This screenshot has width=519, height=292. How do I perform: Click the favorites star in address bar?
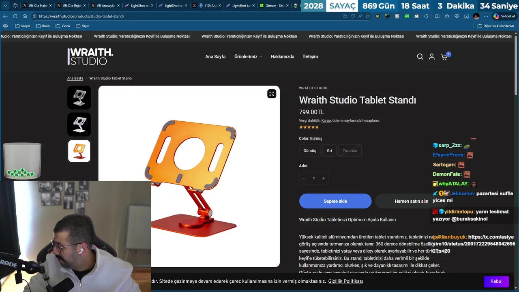[368, 16]
